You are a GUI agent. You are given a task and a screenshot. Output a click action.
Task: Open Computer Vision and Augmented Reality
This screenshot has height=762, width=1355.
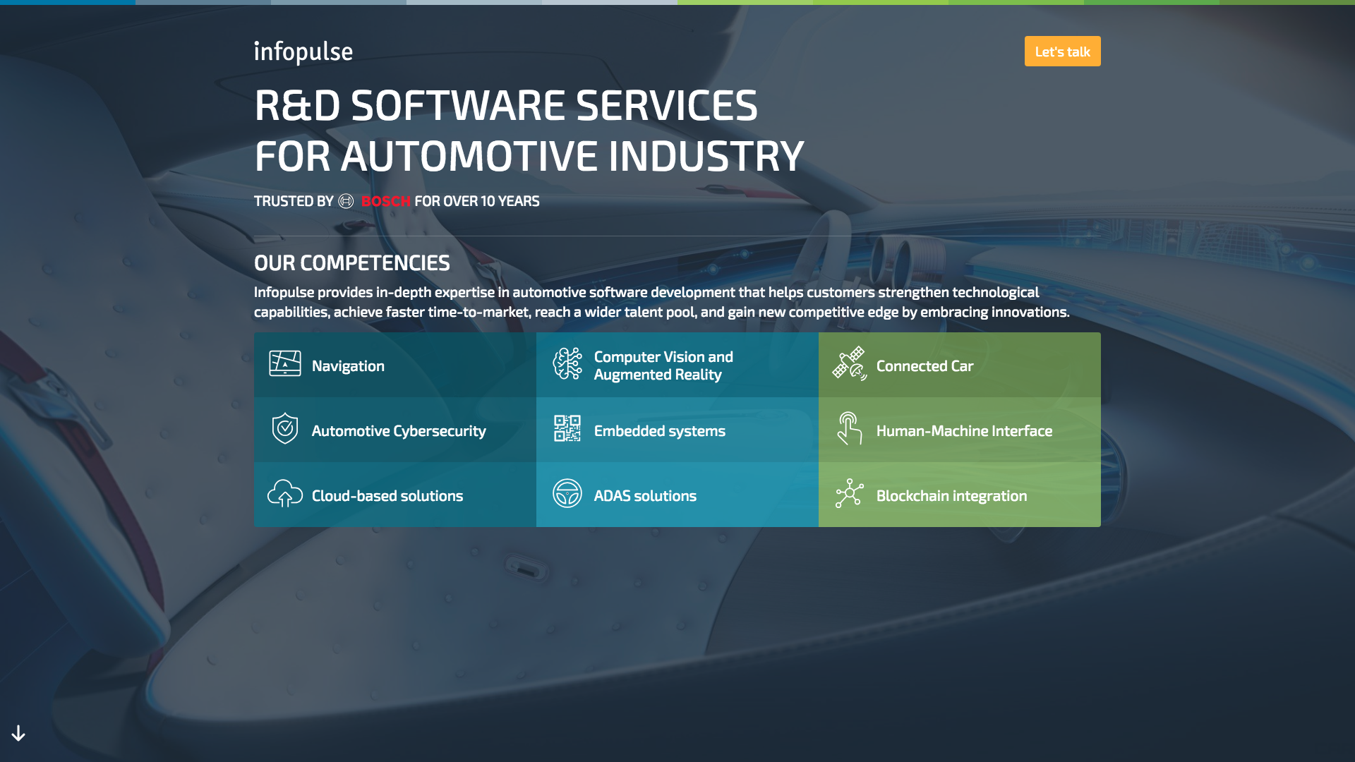click(x=663, y=365)
